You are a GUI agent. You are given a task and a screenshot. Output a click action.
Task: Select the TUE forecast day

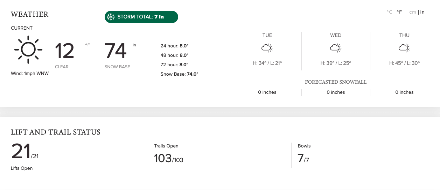point(267,35)
